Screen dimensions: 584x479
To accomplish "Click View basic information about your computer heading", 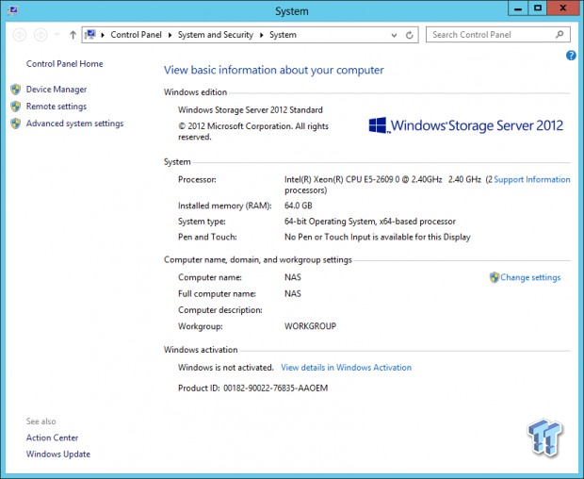I will [274, 70].
